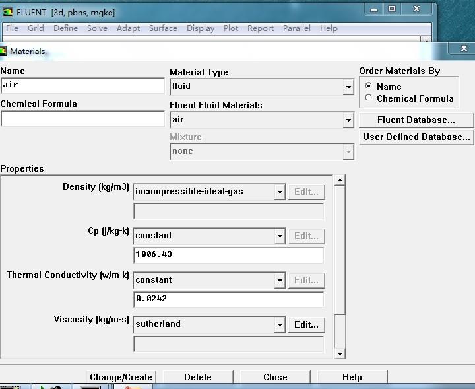Open the Plot menu
The height and width of the screenshot is (389, 475).
[x=231, y=28]
